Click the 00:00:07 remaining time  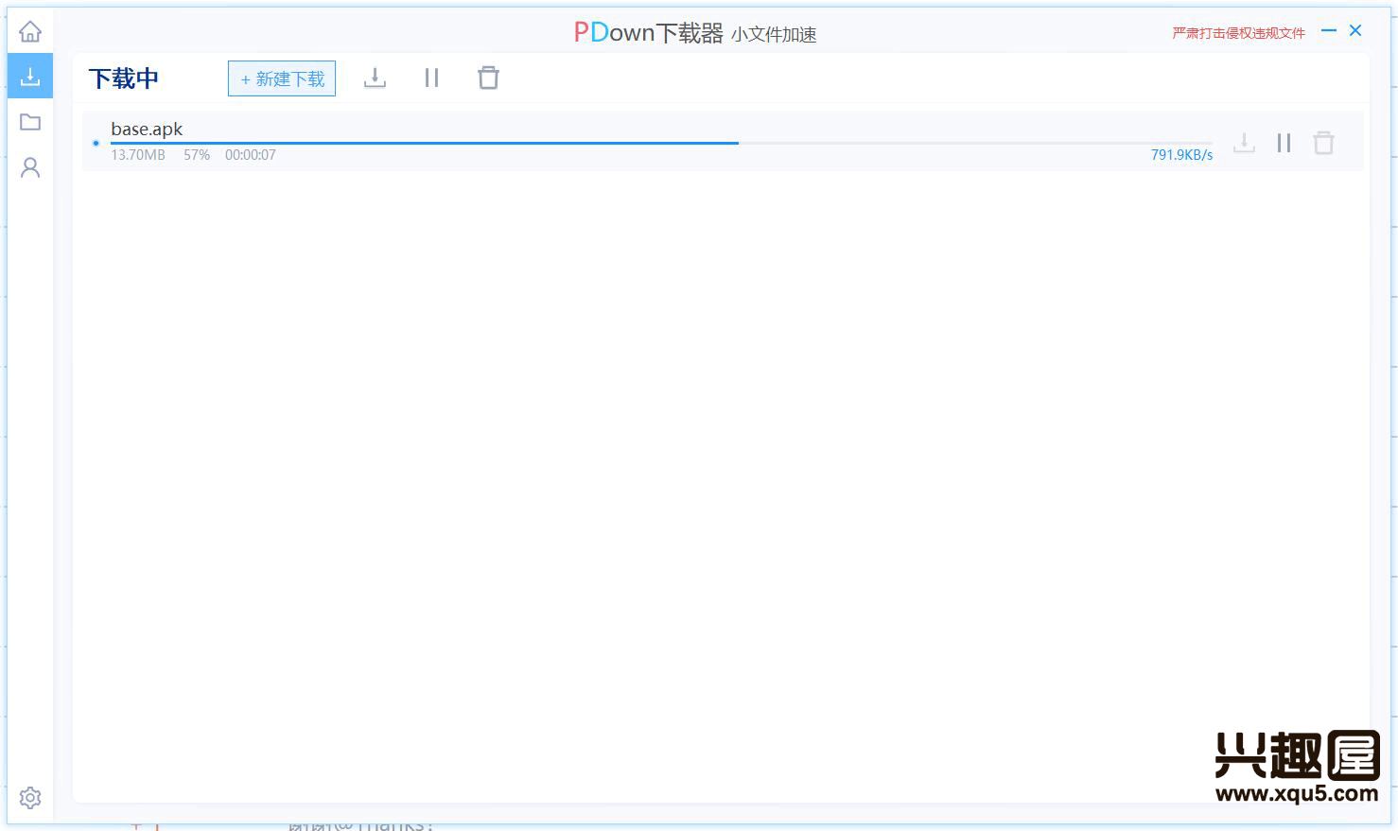[251, 155]
